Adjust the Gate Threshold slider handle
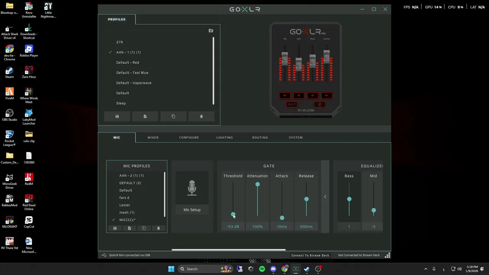Viewport: 489px width, 275px height. (233, 215)
